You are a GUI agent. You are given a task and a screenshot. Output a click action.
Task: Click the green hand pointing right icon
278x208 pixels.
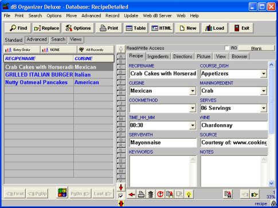[254, 194]
